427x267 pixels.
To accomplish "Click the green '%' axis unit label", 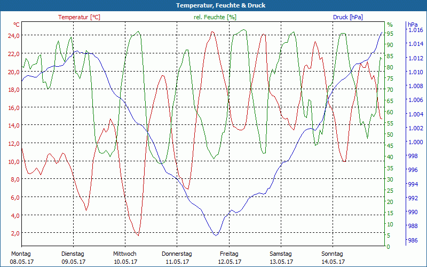I will 390,25.
